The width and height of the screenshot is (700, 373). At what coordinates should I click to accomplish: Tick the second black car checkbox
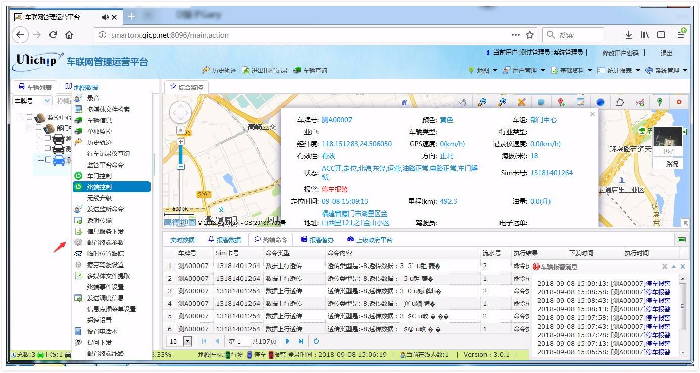[x=48, y=148]
